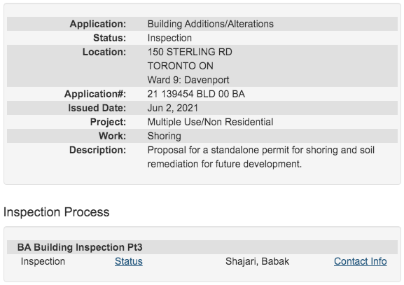
Task: Click the TORONTO ON text line
Action: pyautogui.click(x=181, y=66)
